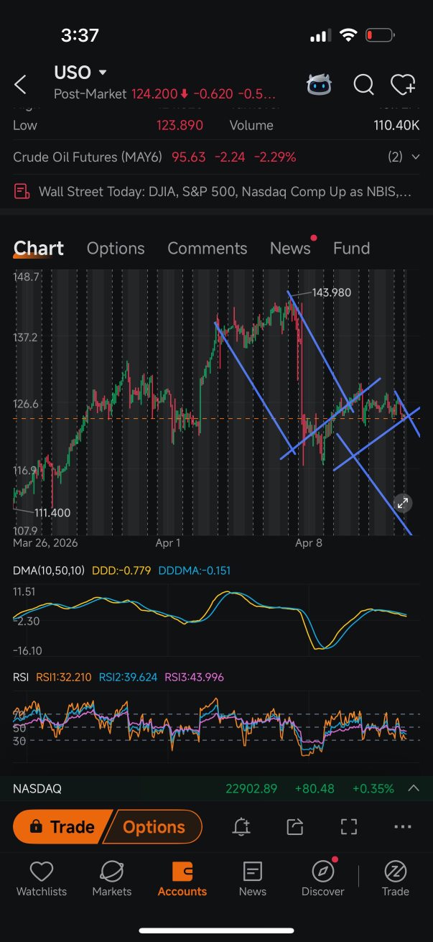
Task: Tap the Low 123.890 value
Action: pos(180,125)
